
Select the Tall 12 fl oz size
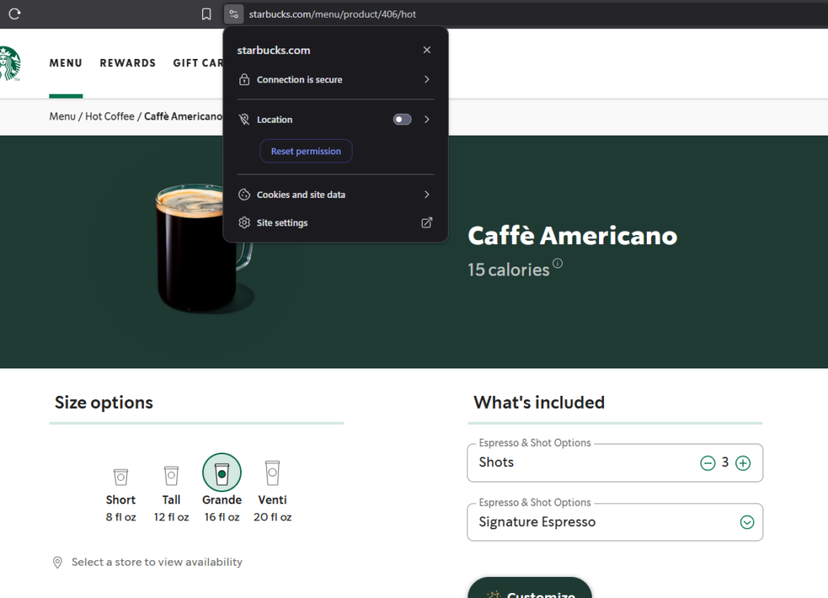pos(171,494)
